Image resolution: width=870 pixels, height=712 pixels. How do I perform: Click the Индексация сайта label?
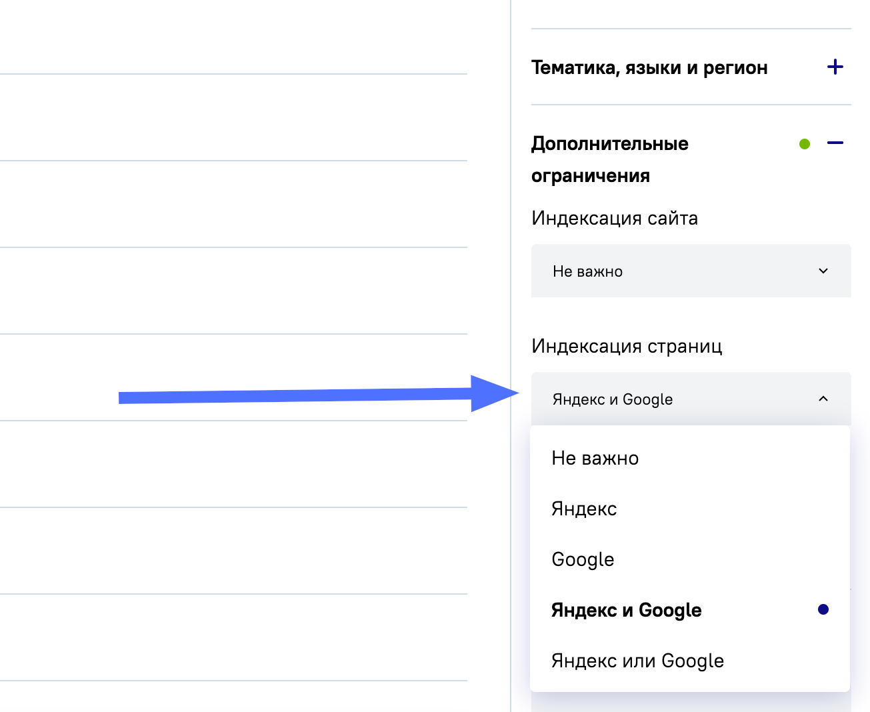614,218
